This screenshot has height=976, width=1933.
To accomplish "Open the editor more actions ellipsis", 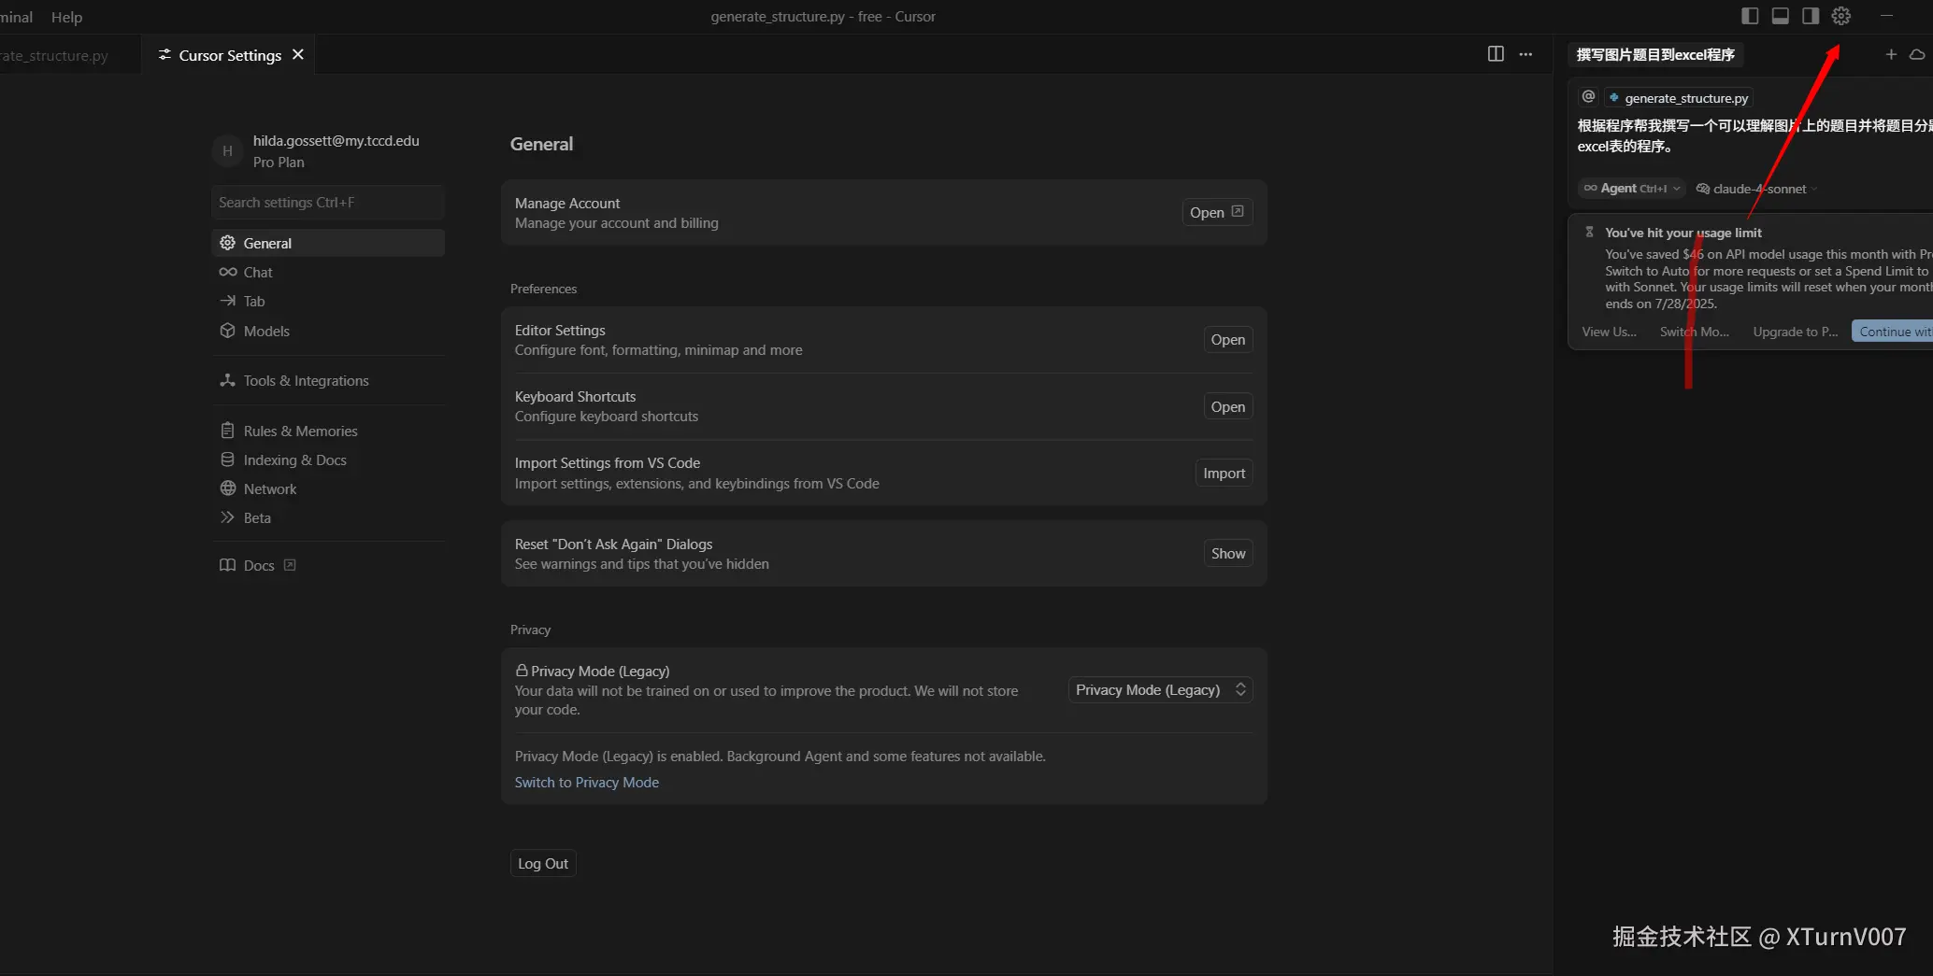I will (x=1525, y=54).
